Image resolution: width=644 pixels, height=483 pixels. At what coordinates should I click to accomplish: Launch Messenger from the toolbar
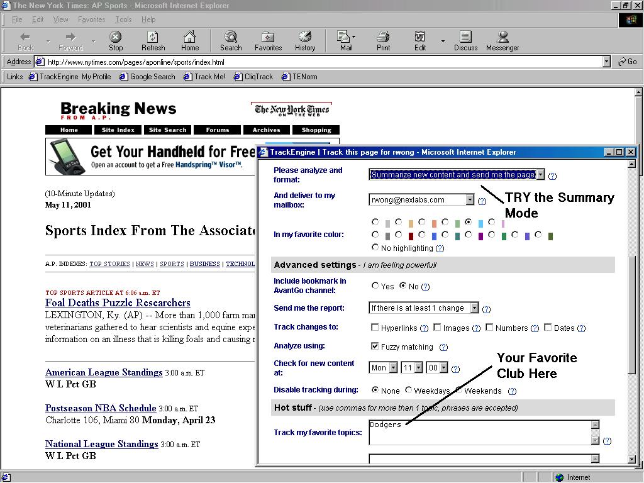pos(502,41)
